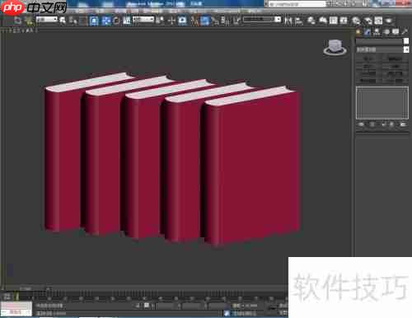The height and width of the screenshot is (318, 412).
Task: Open Configure Modifier Sets
Action: point(403,124)
